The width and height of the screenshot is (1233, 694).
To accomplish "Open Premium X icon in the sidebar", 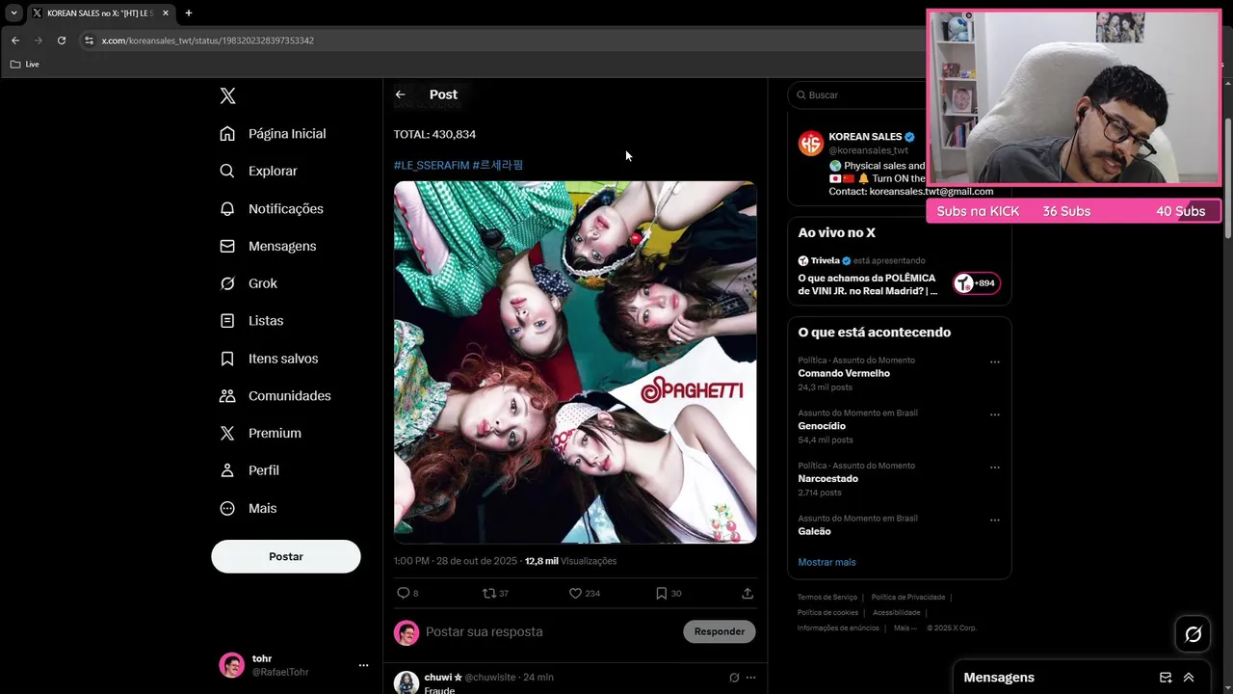I will pos(227,433).
